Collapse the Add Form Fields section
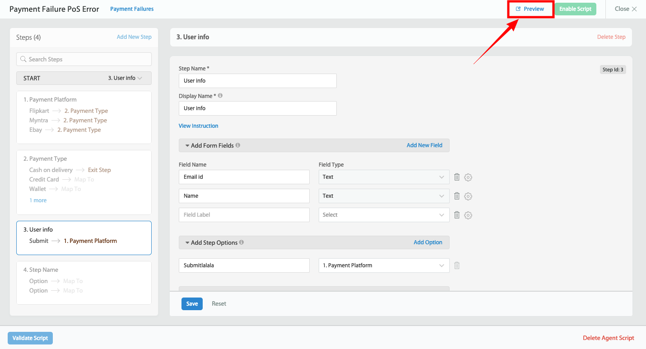 tap(187, 145)
